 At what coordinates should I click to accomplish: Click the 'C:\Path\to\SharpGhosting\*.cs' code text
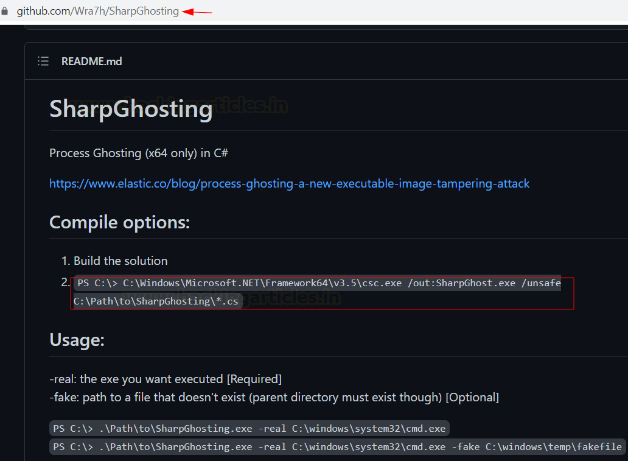click(156, 301)
